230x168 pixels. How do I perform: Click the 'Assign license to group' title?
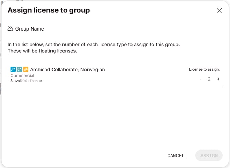(48, 10)
